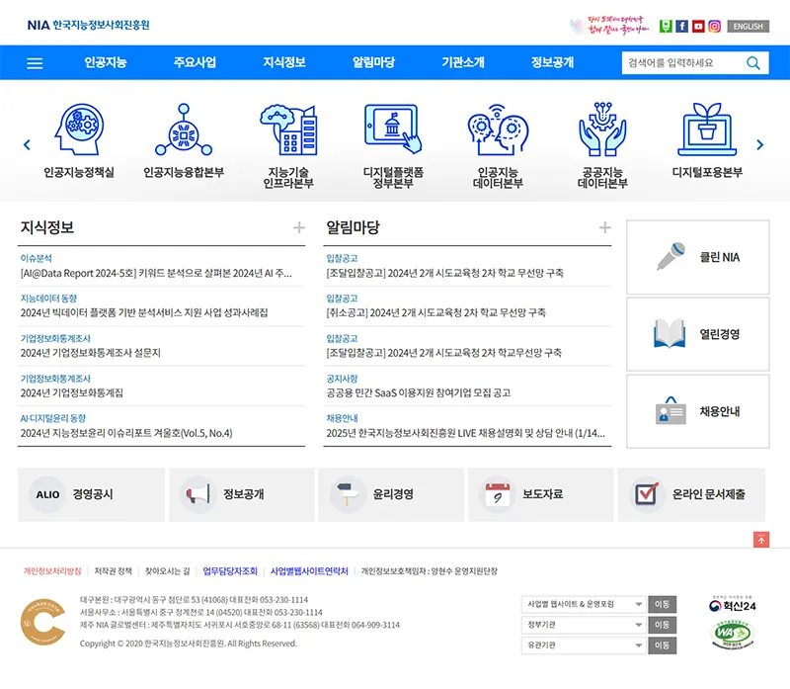This screenshot has width=790, height=689.
Task: Click the 정보공개 megaphone icon
Action: coord(197,495)
